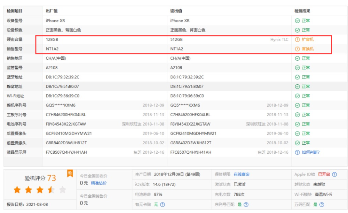Click the green check icon in 设备型号 row
Screen dimensions: 348x213
point(297,21)
